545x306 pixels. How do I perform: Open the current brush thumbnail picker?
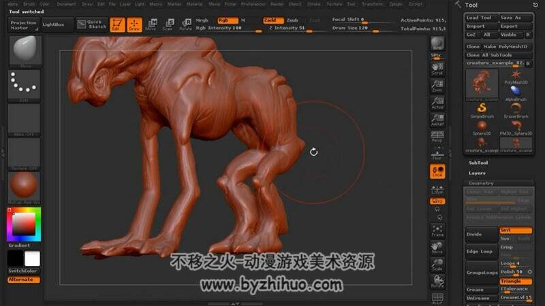tap(25, 52)
